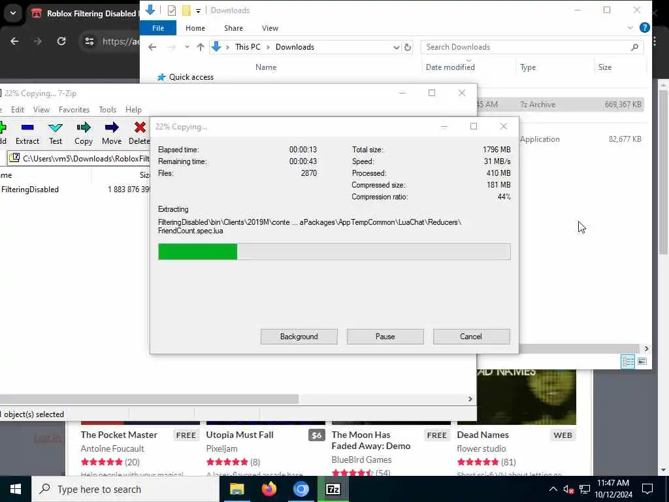Open the File tab in Explorer

(x=158, y=27)
